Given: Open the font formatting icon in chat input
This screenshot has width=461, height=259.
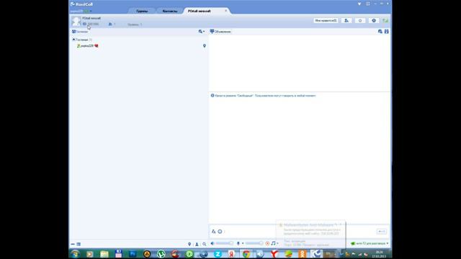Looking at the screenshot, I should pyautogui.click(x=213, y=232).
